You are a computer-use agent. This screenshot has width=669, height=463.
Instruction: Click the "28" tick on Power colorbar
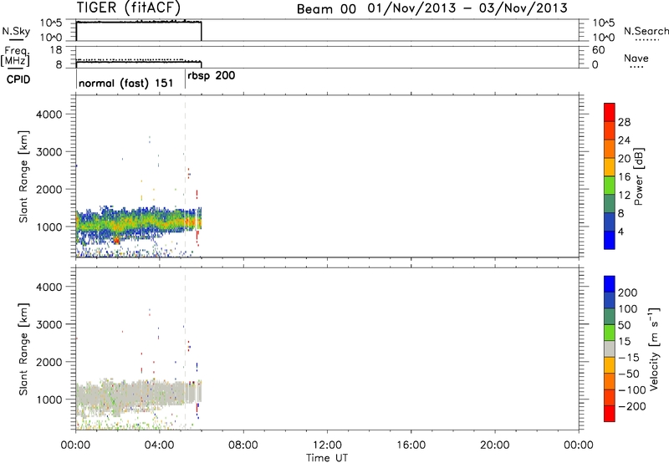624,122
